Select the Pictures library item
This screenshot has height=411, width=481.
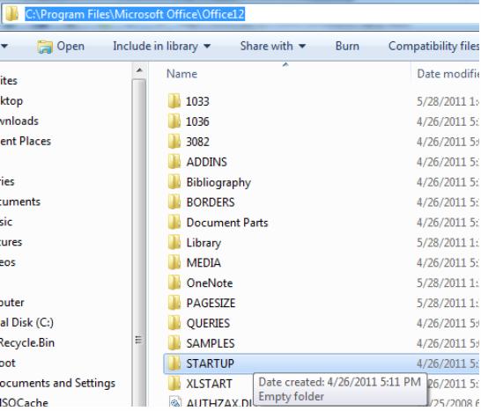(11, 242)
